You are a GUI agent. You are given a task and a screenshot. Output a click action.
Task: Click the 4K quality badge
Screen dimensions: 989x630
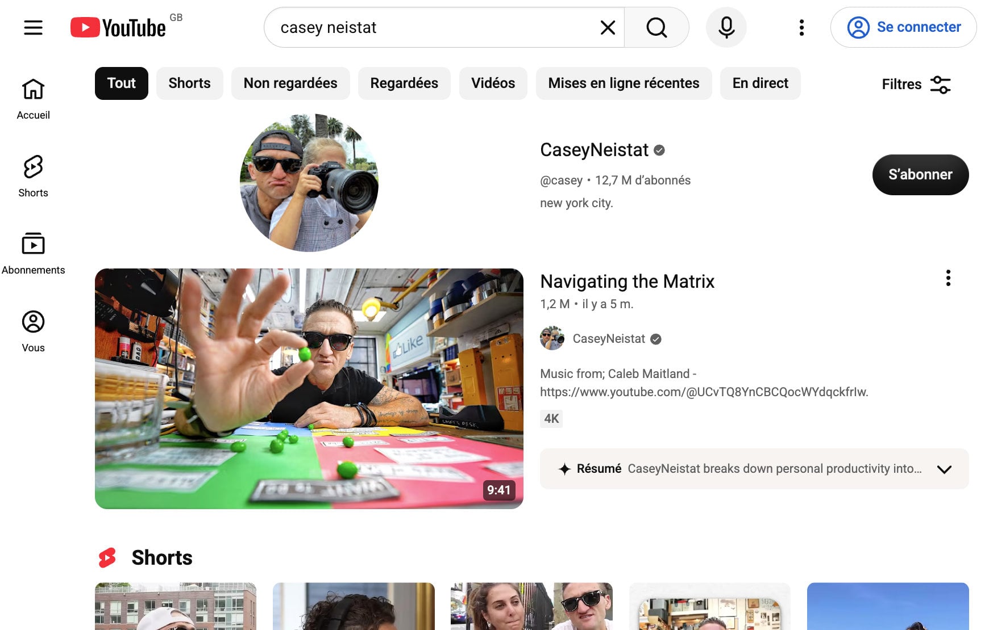(551, 419)
